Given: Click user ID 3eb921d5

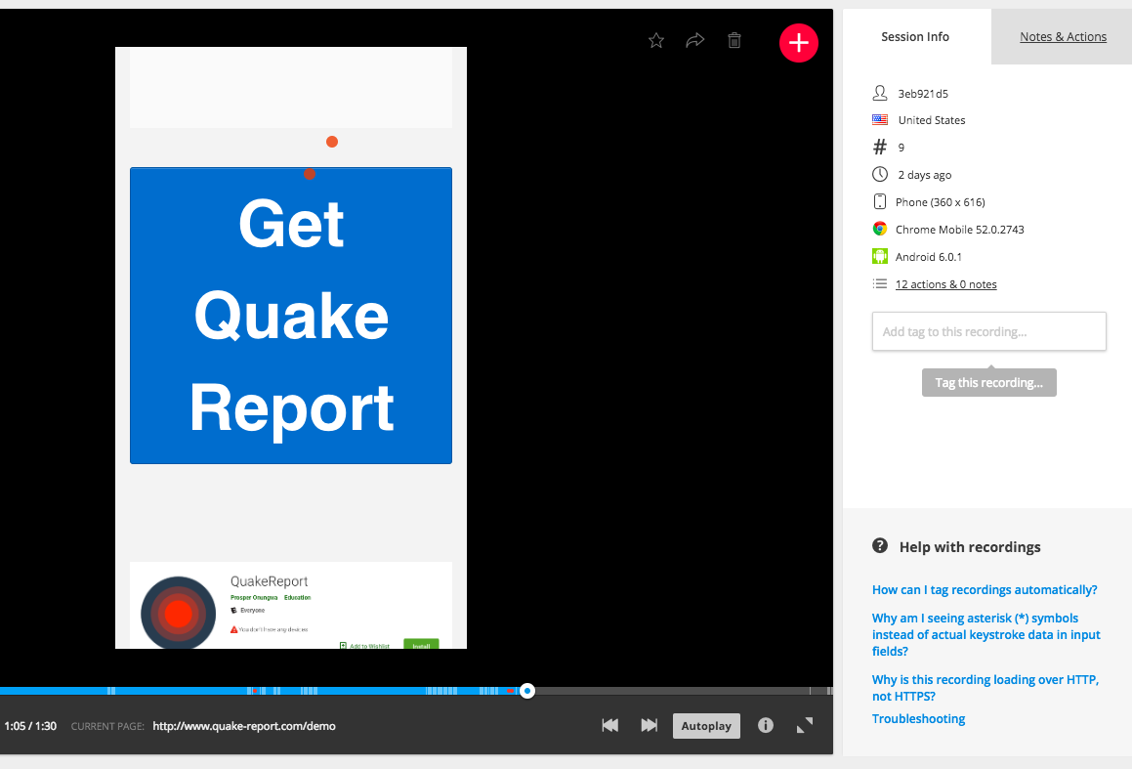Looking at the screenshot, I should pyautogui.click(x=923, y=94).
